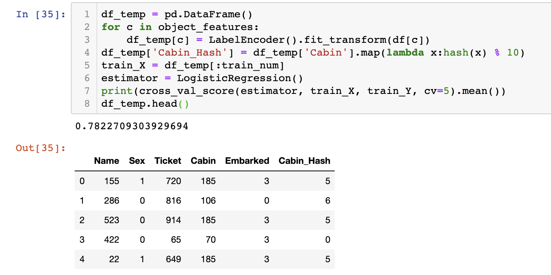551x275 pixels.
Task: Click Name value 286
Action: coord(112,201)
